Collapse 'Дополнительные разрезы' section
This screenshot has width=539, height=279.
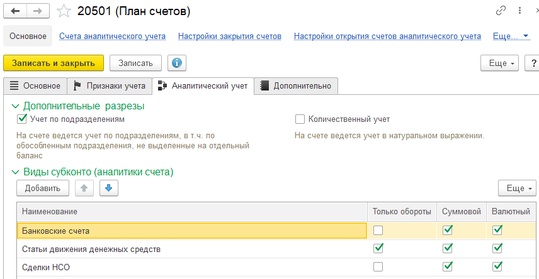[16, 106]
